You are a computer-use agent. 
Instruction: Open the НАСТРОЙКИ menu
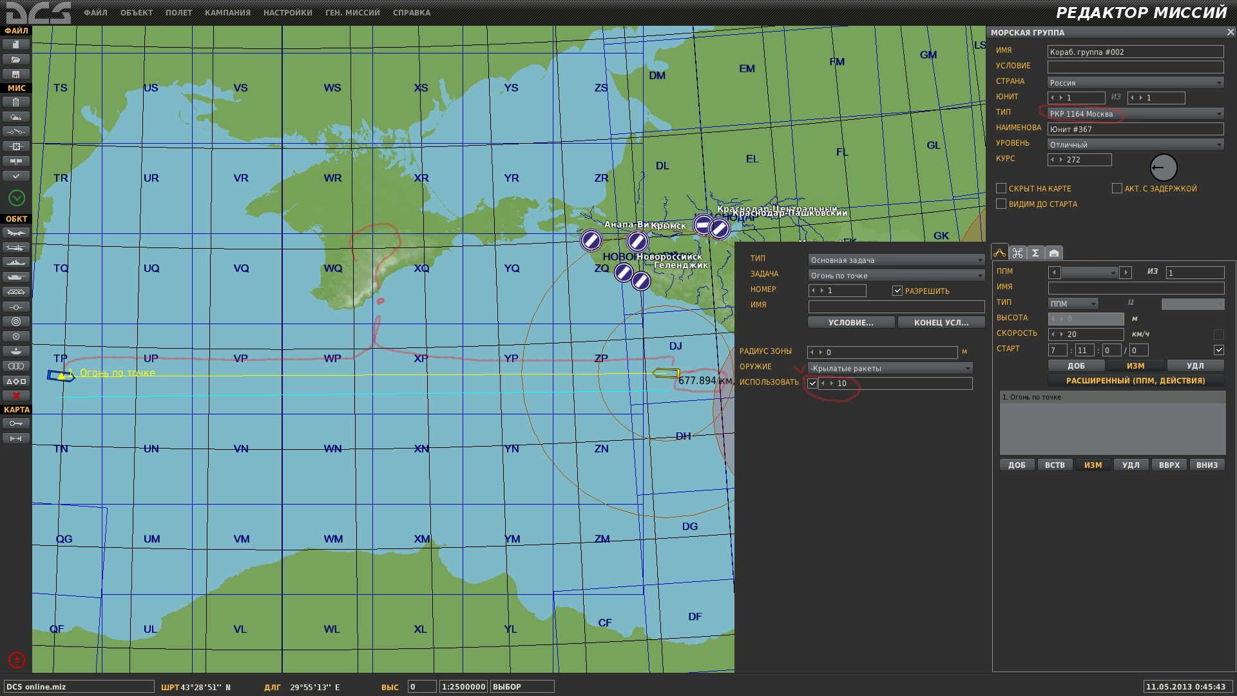pyautogui.click(x=288, y=13)
